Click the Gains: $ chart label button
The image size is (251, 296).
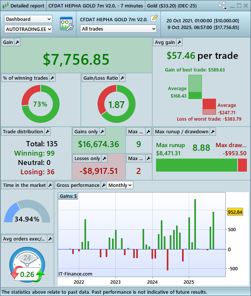pos(69,196)
